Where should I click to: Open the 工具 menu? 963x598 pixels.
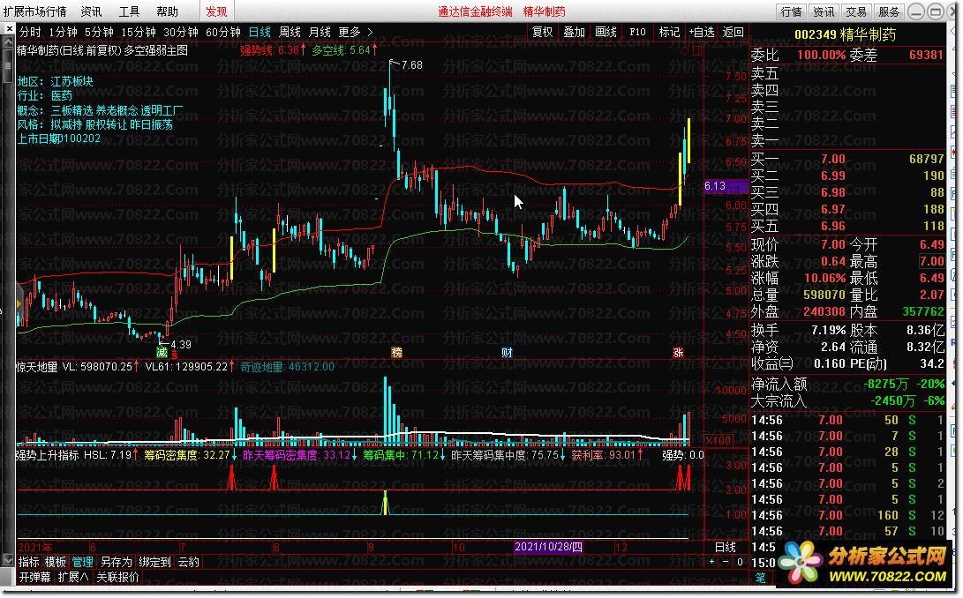[x=129, y=11]
